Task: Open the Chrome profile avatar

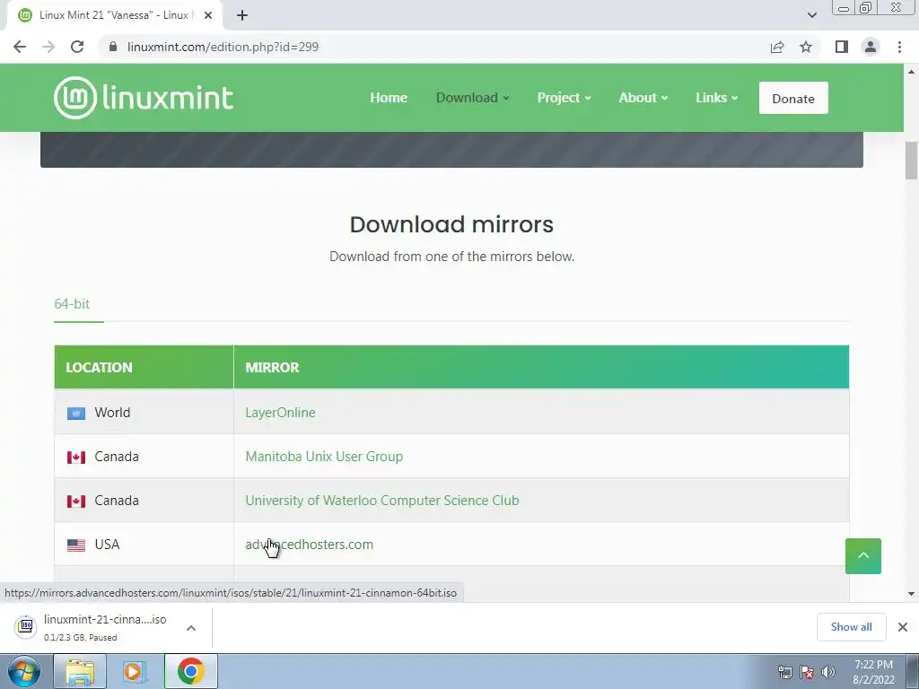Action: (871, 47)
